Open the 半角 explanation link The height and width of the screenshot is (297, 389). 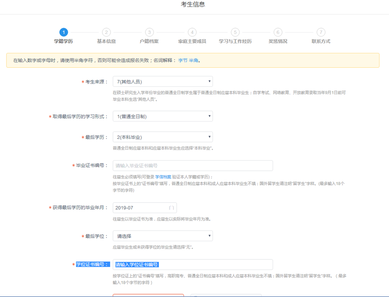click(194, 60)
